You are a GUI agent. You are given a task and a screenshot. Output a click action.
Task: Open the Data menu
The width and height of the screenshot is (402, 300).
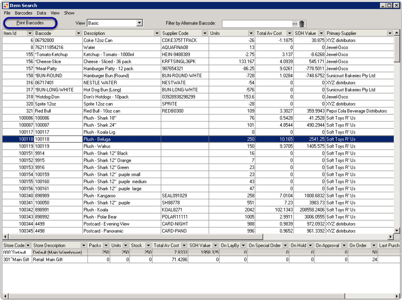tap(41, 13)
